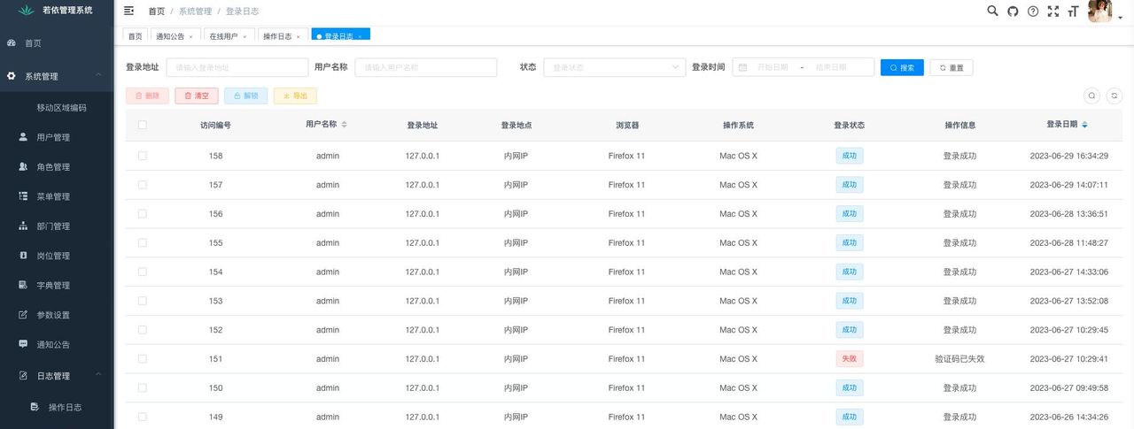Check the row with 访问编号 156
Viewport: 1134px width, 429px height.
pyautogui.click(x=142, y=214)
